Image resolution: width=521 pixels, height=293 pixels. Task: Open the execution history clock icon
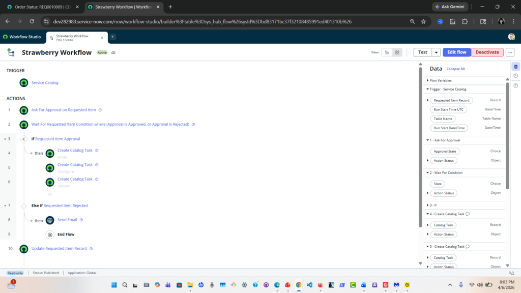[515, 76]
